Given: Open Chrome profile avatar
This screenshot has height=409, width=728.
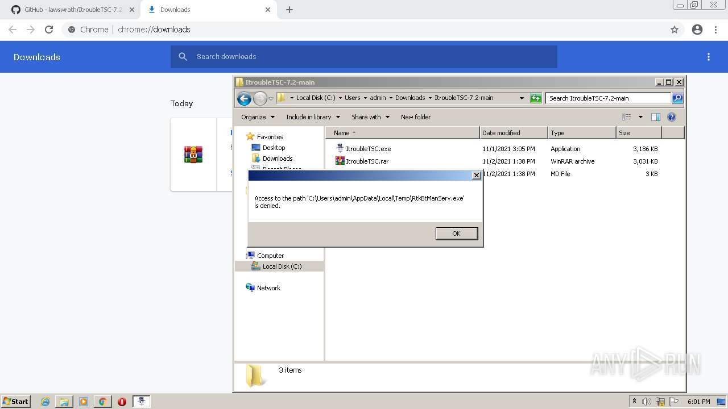Looking at the screenshot, I should [x=697, y=30].
